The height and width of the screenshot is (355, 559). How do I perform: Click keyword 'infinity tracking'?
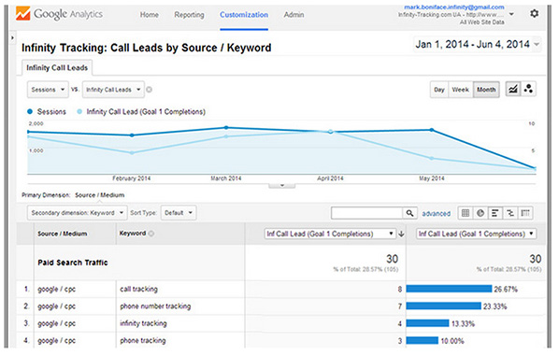143,323
